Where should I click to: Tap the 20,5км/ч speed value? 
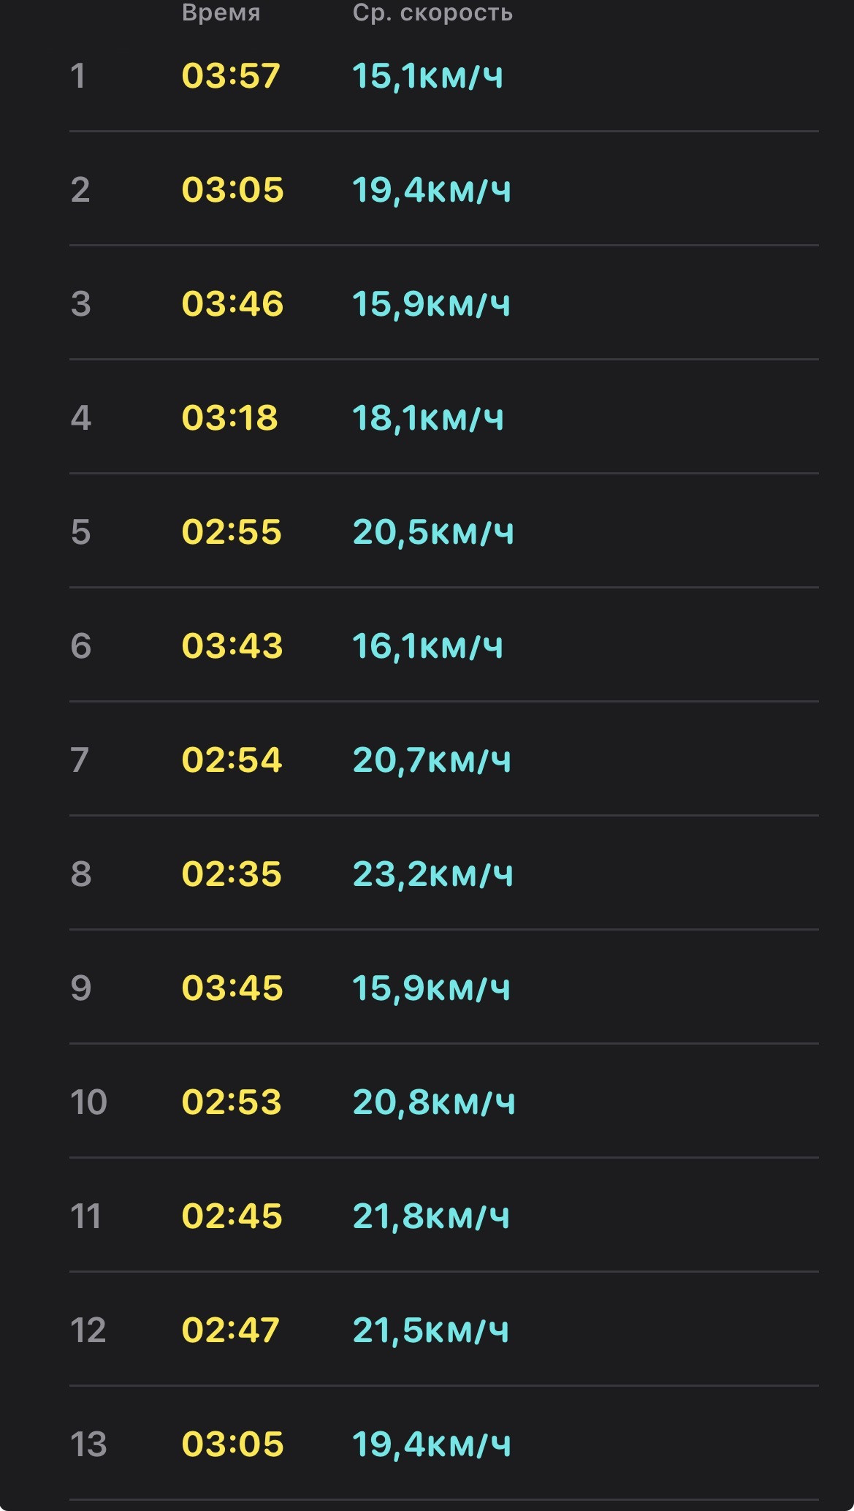pos(433,532)
